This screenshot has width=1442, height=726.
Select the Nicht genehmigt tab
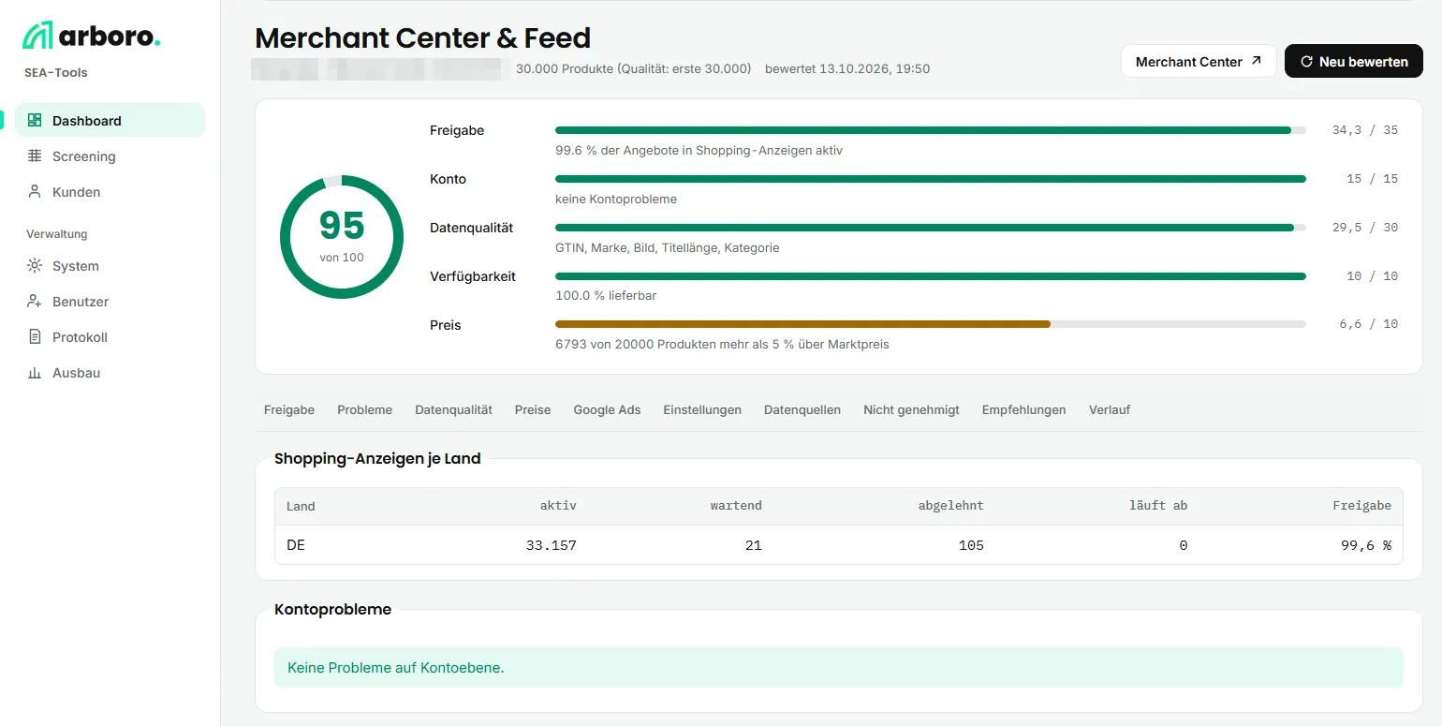click(911, 409)
